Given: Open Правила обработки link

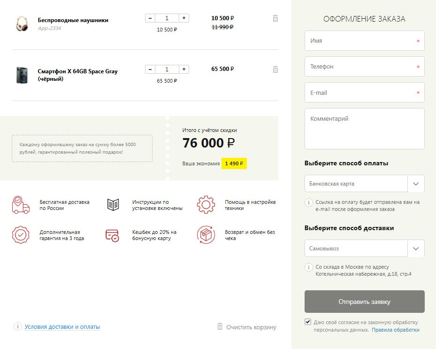Looking at the screenshot, I should 396,330.
